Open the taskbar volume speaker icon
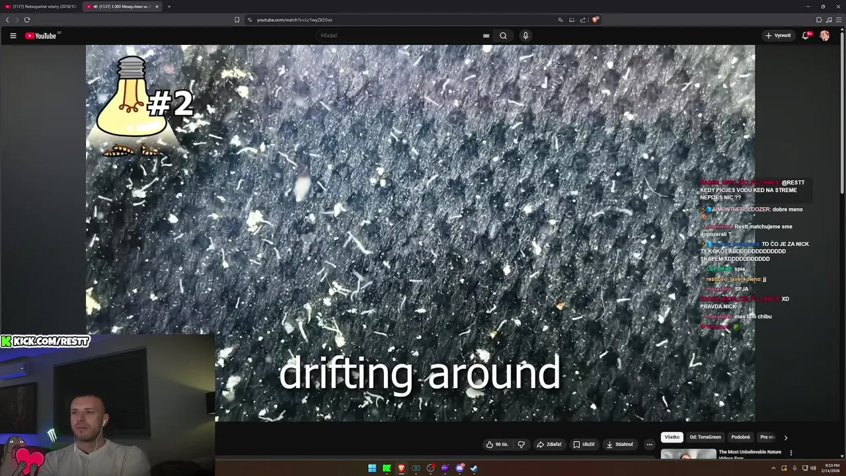Viewport: 846px width, 476px height. pyautogui.click(x=813, y=468)
